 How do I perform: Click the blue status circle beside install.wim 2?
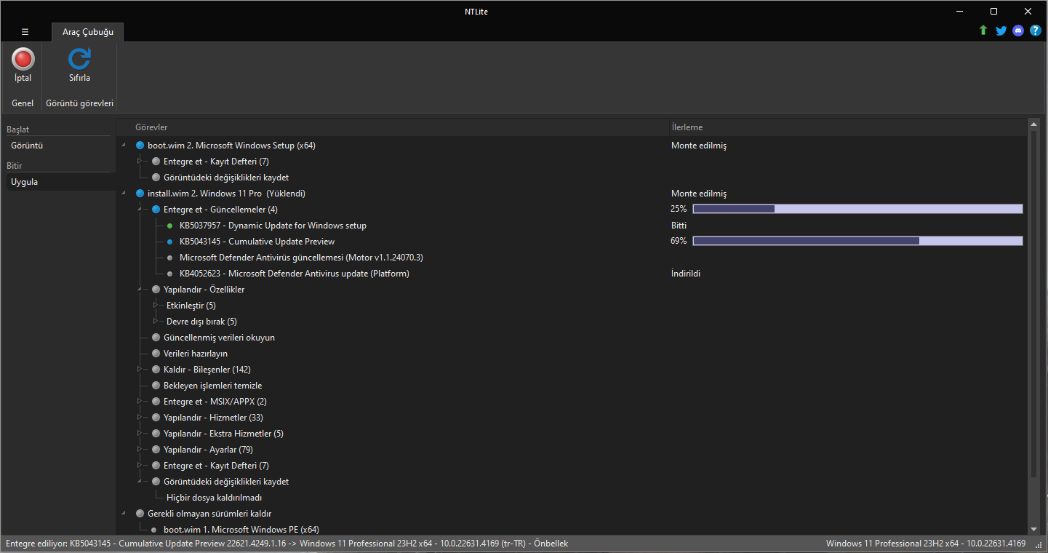(140, 194)
